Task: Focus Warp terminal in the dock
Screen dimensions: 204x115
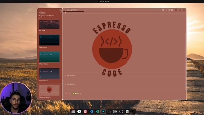Action: [103, 111]
